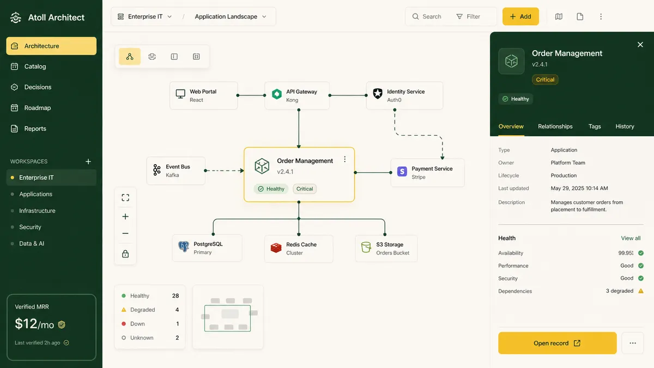Viewport: 654px width, 368px height.
Task: Select the Enterprise IT workspace
Action: (x=51, y=178)
